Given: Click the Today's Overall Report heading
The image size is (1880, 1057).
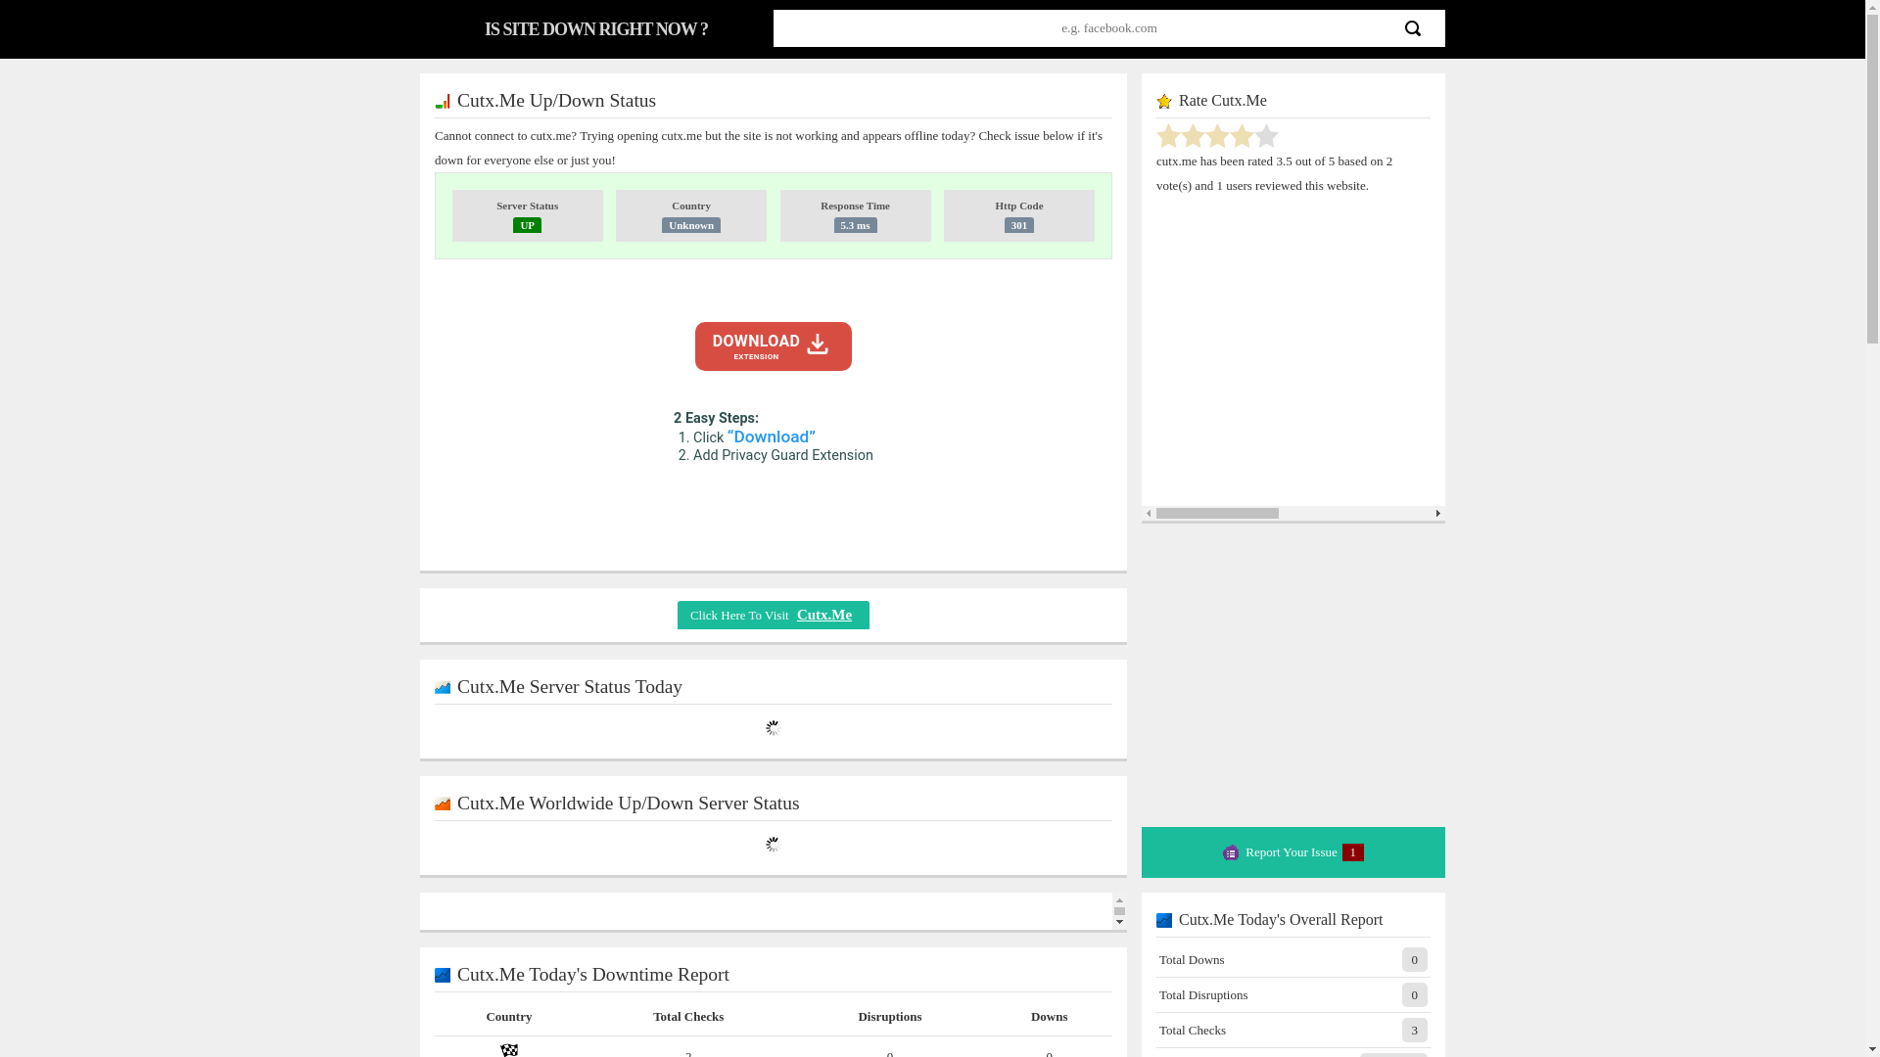Looking at the screenshot, I should tap(1281, 920).
